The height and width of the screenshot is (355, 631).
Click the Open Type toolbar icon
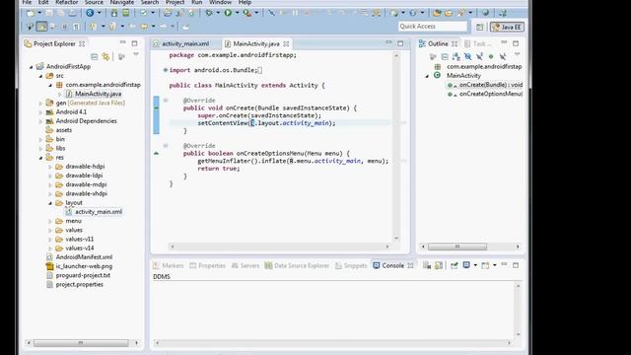(437, 13)
